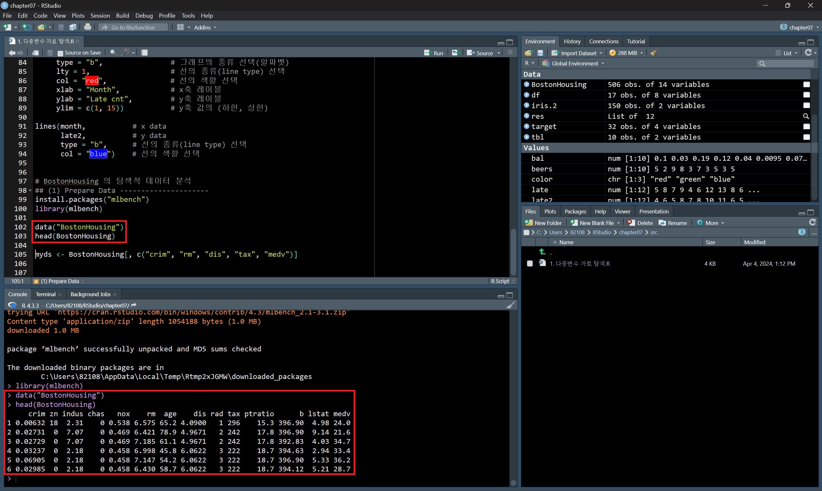Click the save icon in the editor toolbar
The image size is (822, 491).
click(x=50, y=53)
